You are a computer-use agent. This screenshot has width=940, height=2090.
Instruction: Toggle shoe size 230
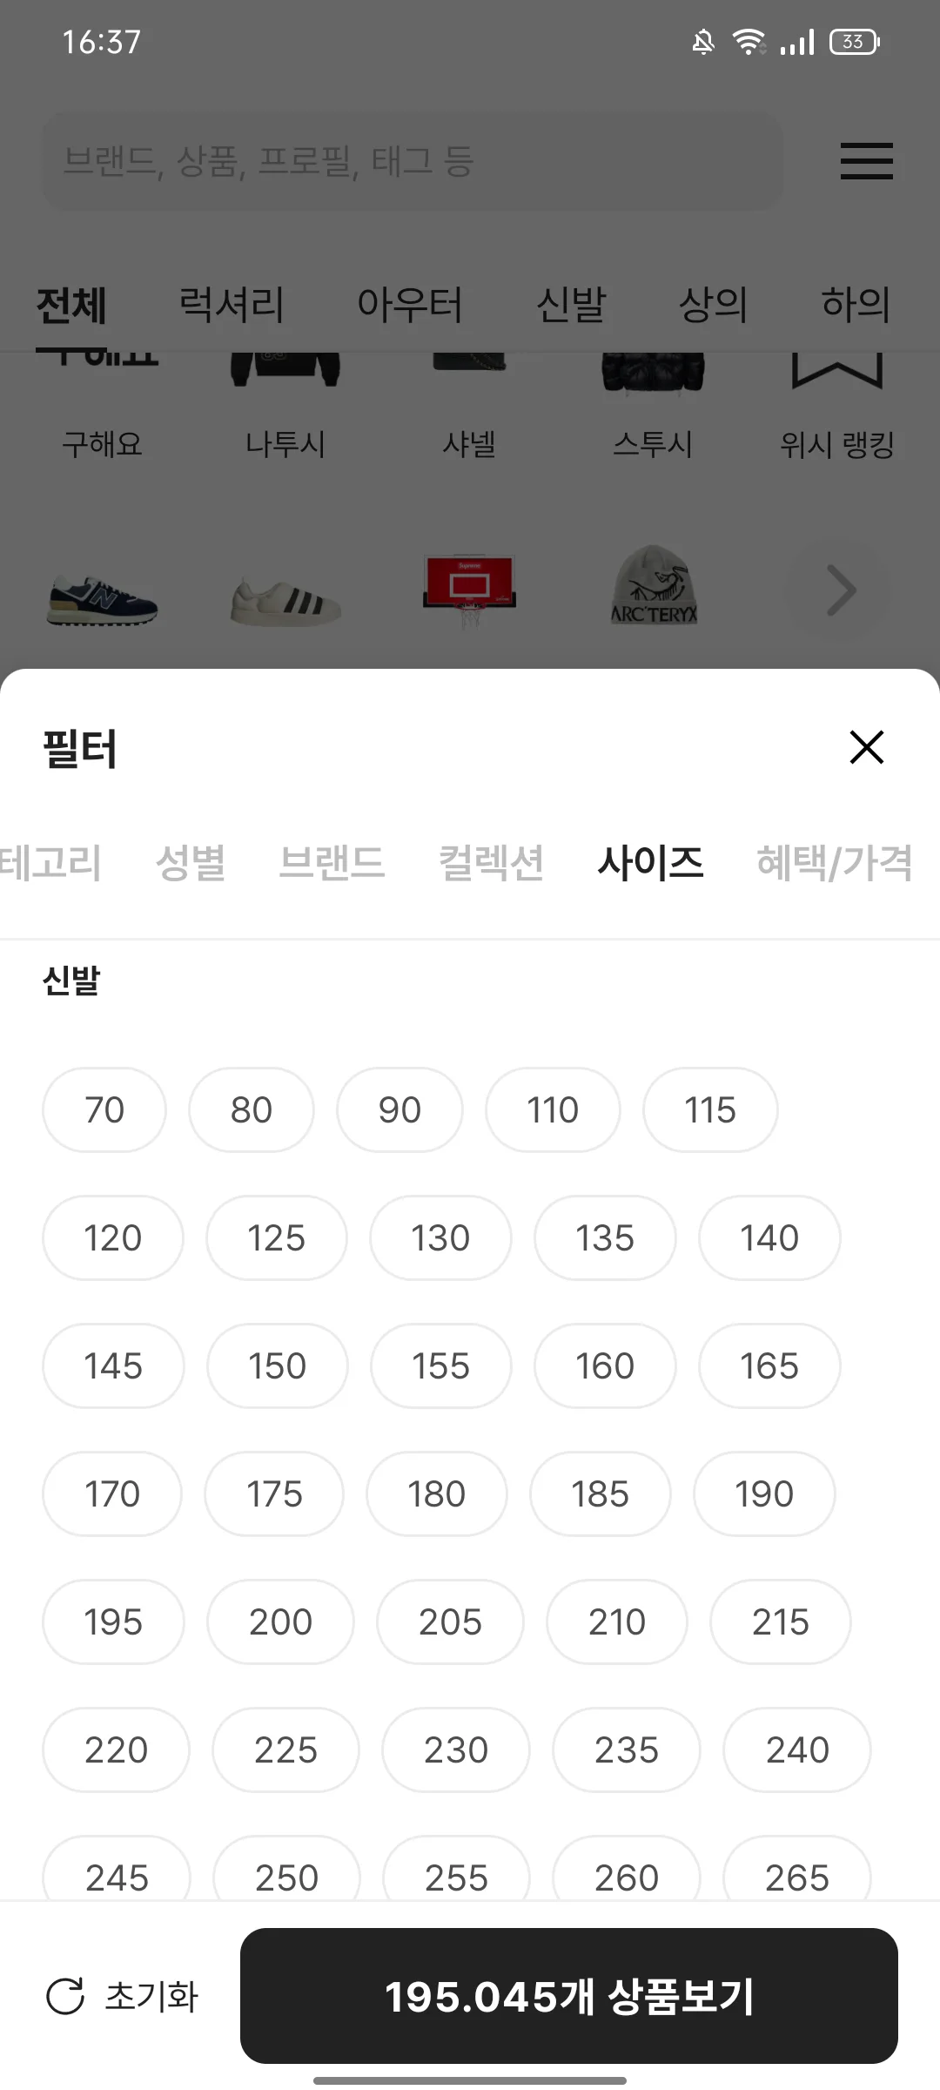point(456,1750)
